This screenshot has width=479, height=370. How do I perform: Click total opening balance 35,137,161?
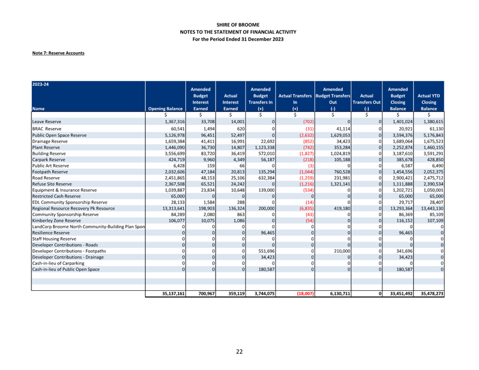(173, 294)
